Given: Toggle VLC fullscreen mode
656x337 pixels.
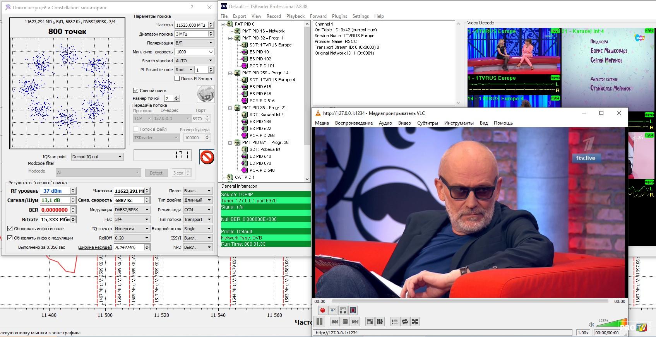Looking at the screenshot, I should coord(370,322).
